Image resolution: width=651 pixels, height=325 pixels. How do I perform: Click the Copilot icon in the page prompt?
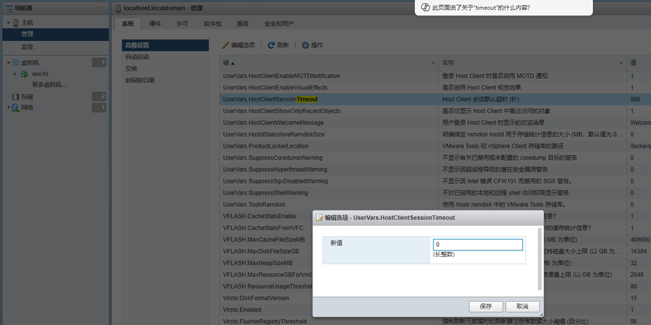pyautogui.click(x=425, y=7)
